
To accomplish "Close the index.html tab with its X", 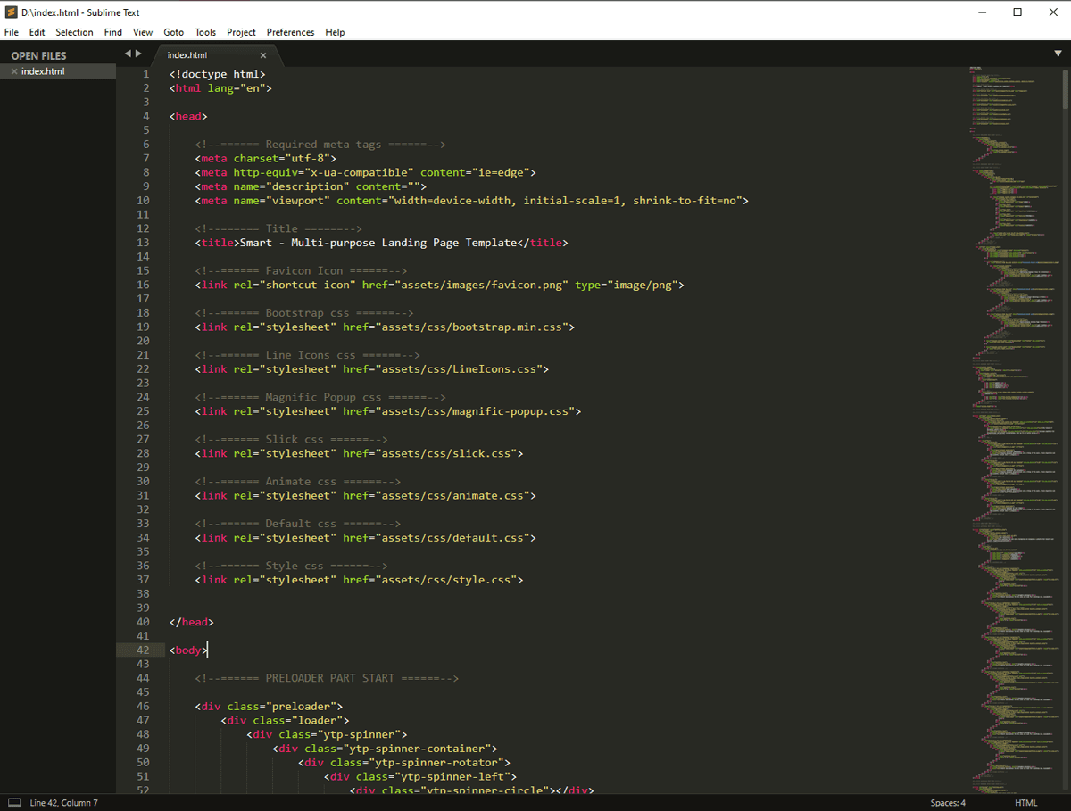I will pos(263,55).
